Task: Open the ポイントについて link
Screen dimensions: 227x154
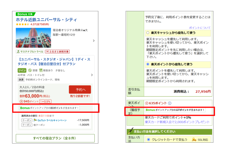Action: pos(200,28)
